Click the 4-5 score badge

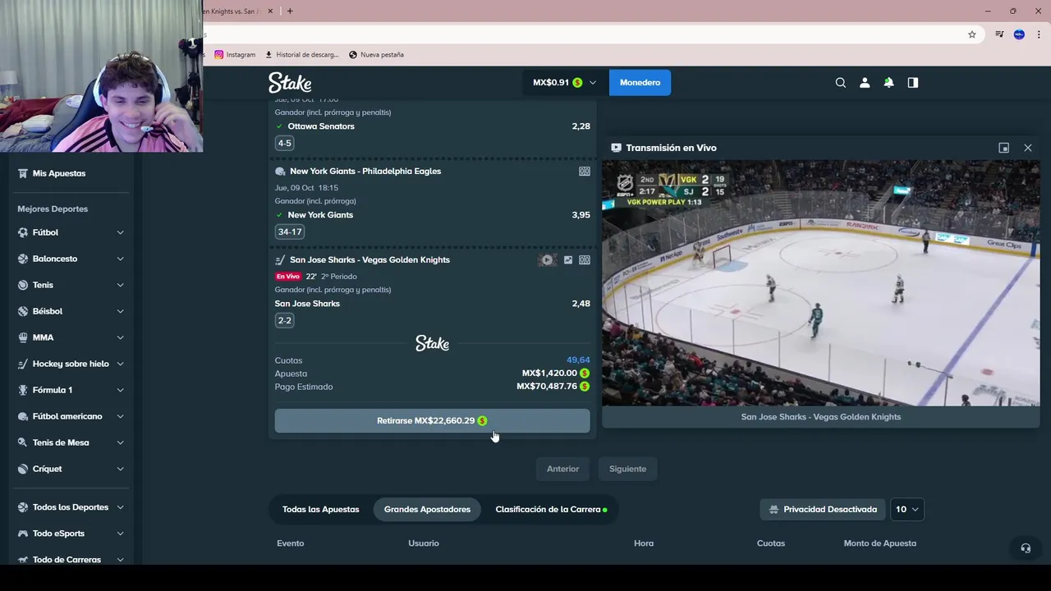coord(284,144)
